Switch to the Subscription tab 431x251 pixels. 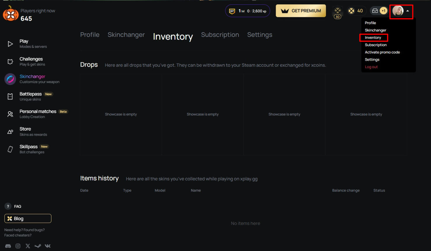[x=220, y=35]
